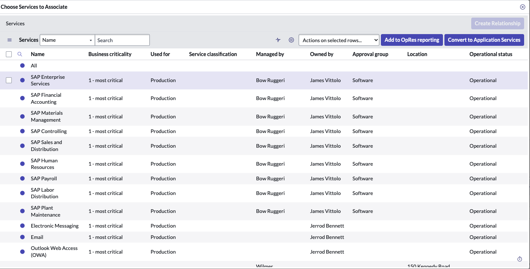Click the 'SAP Controlling' name

(49, 131)
